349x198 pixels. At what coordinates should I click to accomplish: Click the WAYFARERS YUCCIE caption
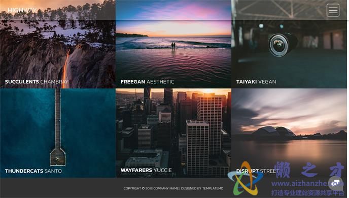click(x=146, y=170)
